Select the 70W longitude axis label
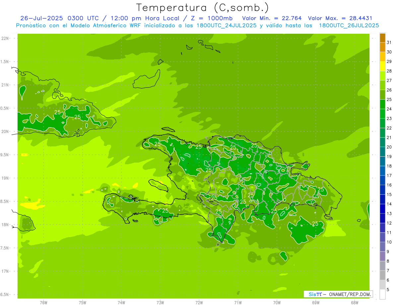 (x=277, y=303)
